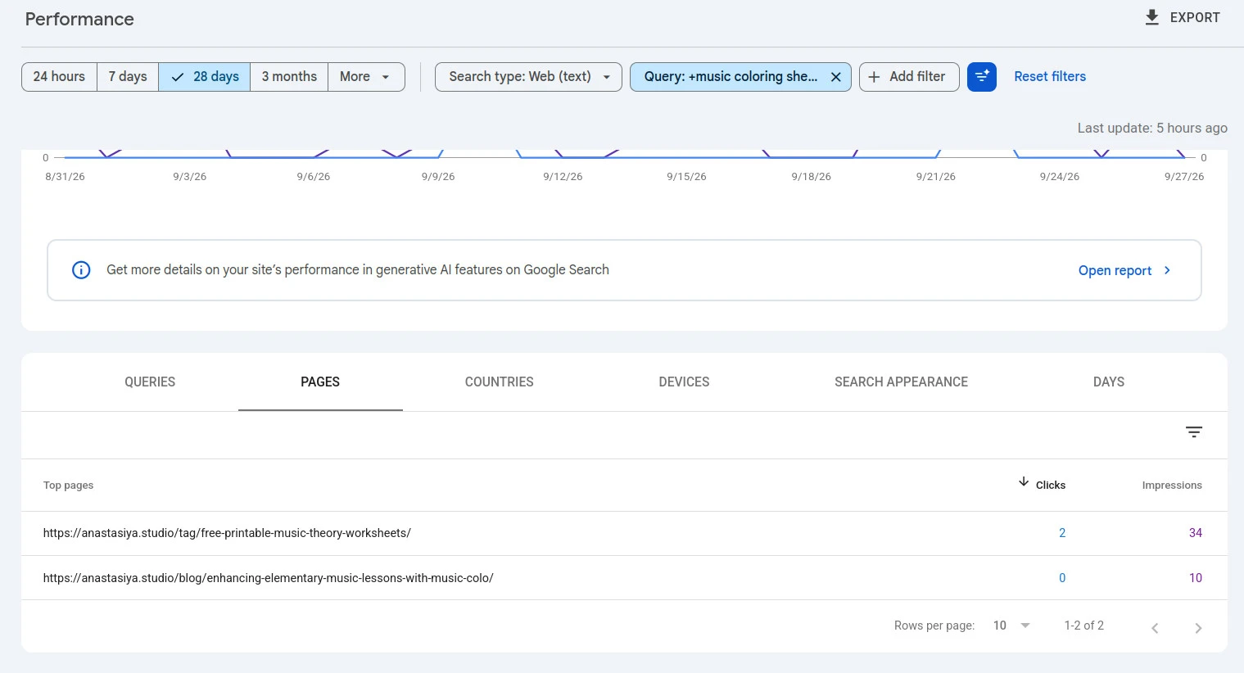The width and height of the screenshot is (1244, 673).
Task: Go to next page of table rows
Action: click(x=1198, y=628)
